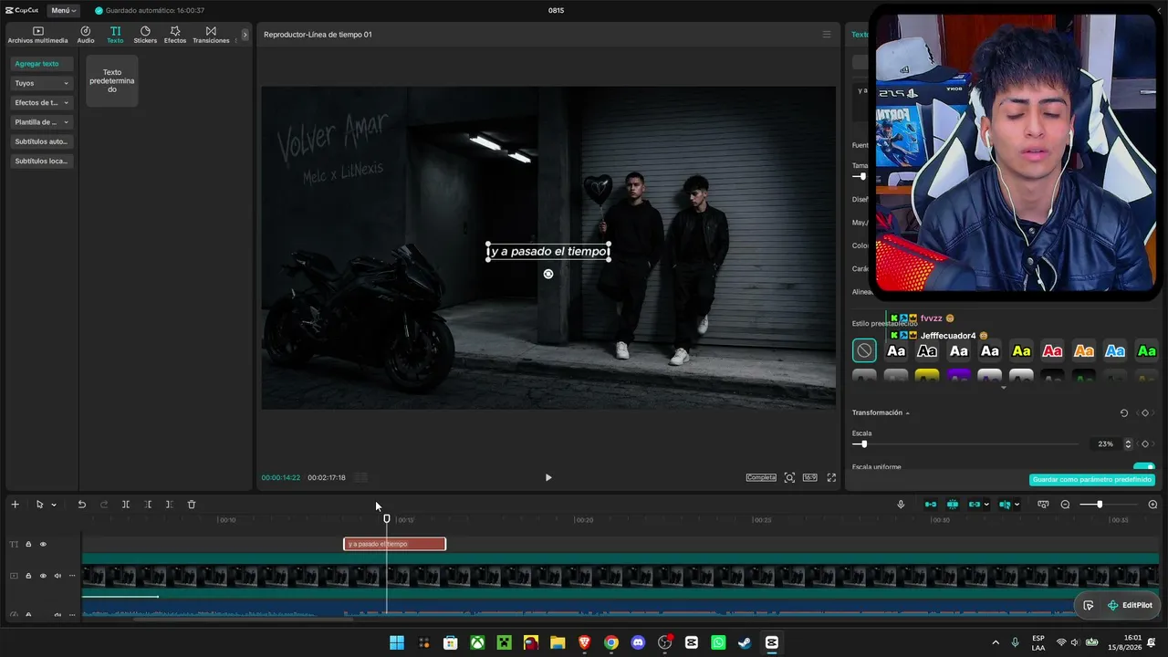Open the linkage options dropdown arrow
Image resolution: width=1168 pixels, height=657 pixels.
pos(986,505)
